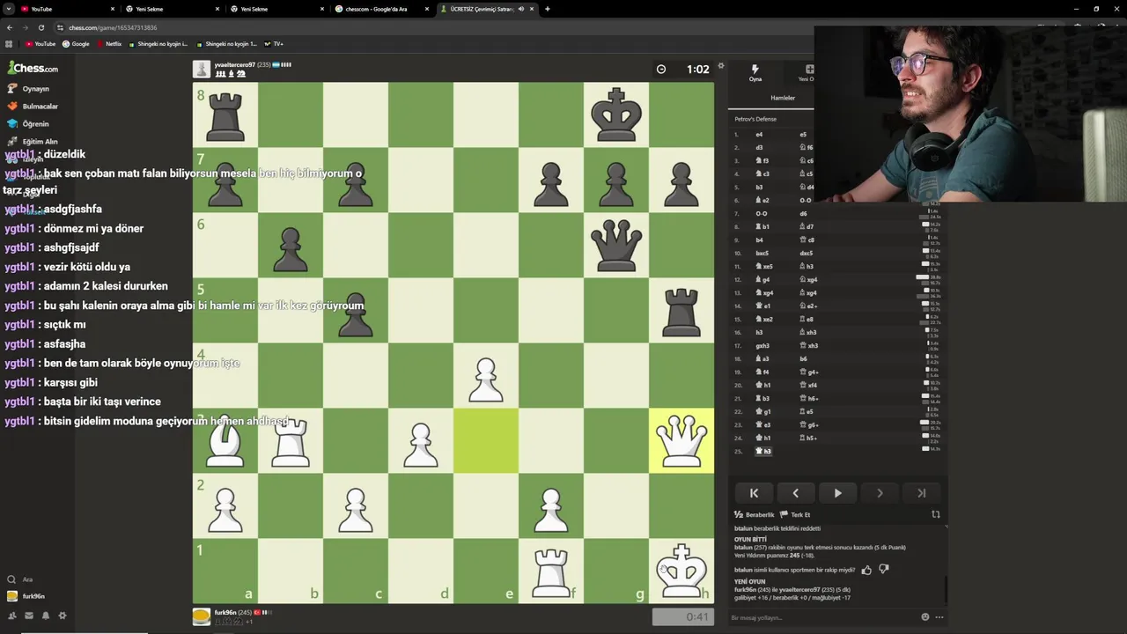The height and width of the screenshot is (634, 1127).
Task: Reload the page using the refresh icon
Action: click(40, 27)
